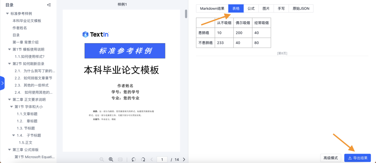Open the 1.2. 章标题 entry
Viewport: 376px width, 163px height.
(x=27, y=121)
